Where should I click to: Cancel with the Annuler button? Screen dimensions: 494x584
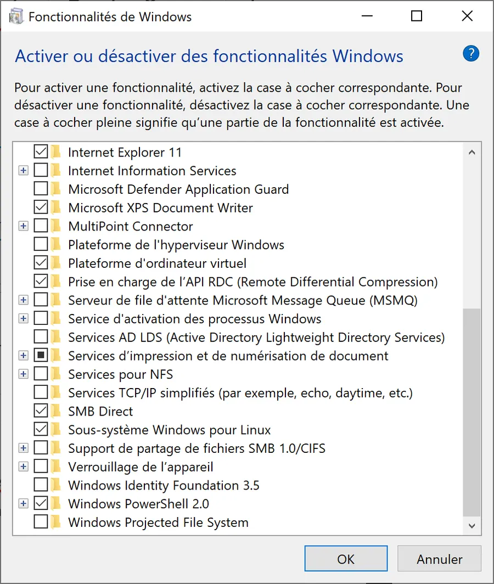439,559
